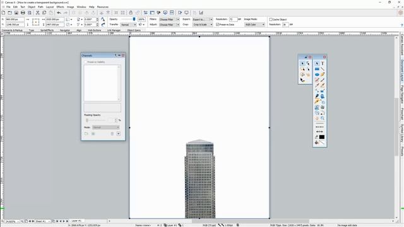Click the black fill color swatch in toolbox
The width and height of the screenshot is (404, 227).
[x=322, y=137]
